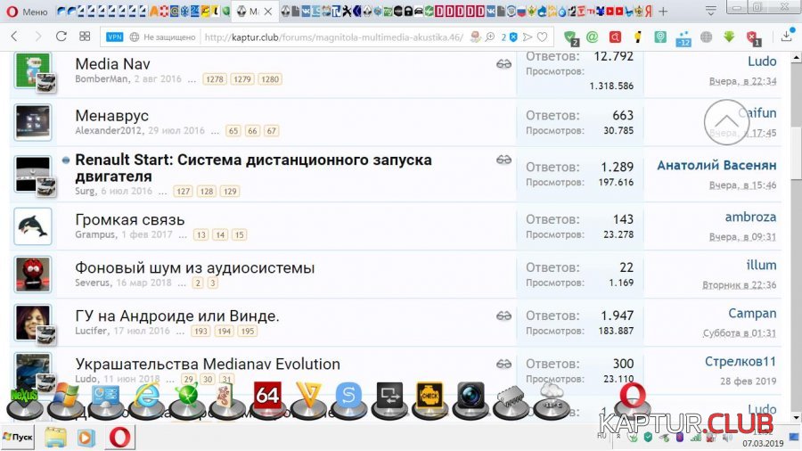
Task: Open author Alexander2012 profile link
Action: 110,130
